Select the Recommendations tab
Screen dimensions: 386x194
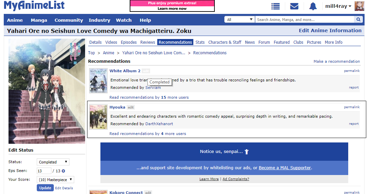tap(175, 42)
